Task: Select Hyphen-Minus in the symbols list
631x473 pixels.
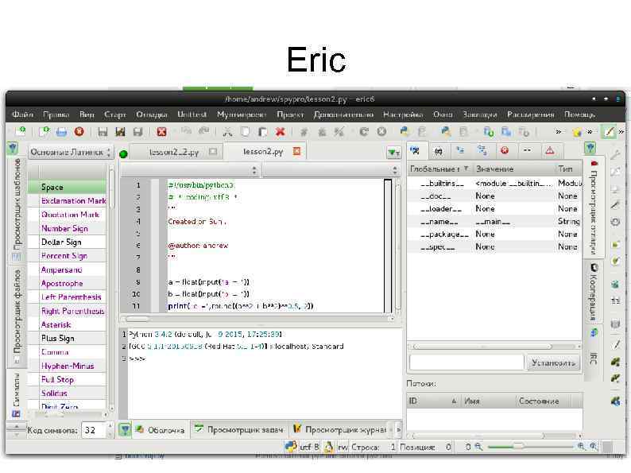Action: (x=67, y=366)
